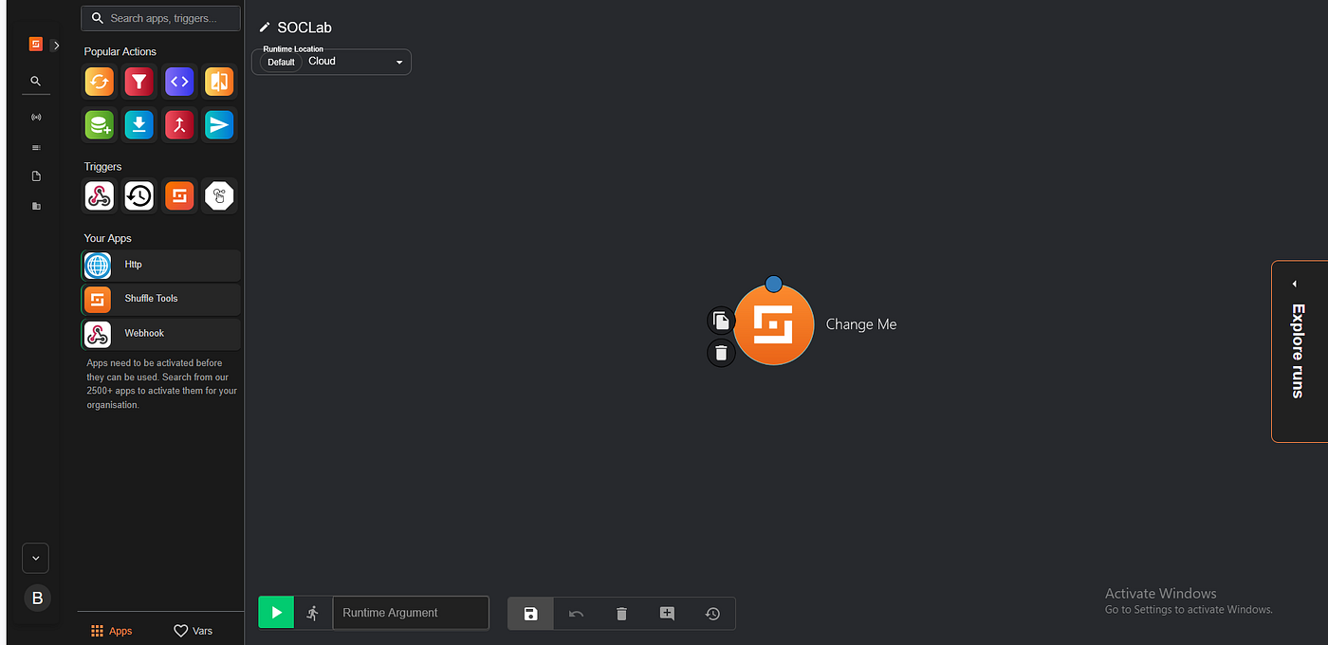
Task: Select the orange mirrored-panels action icon
Action: tap(219, 83)
